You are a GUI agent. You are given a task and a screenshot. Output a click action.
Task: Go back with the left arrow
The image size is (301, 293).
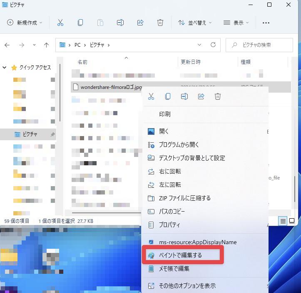tap(7, 45)
